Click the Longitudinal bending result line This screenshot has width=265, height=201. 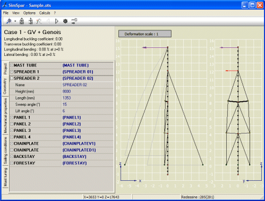click(x=33, y=49)
